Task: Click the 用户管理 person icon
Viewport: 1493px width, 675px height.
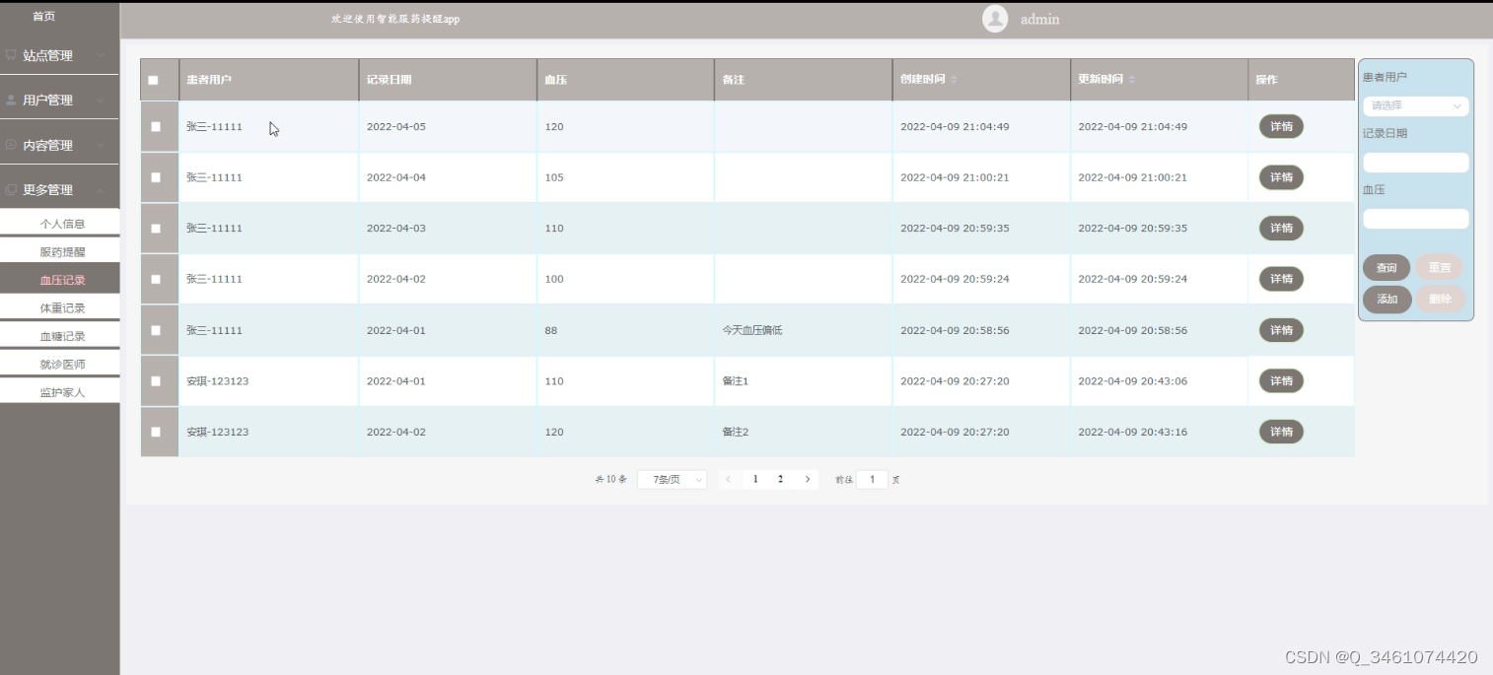Action: (11, 100)
